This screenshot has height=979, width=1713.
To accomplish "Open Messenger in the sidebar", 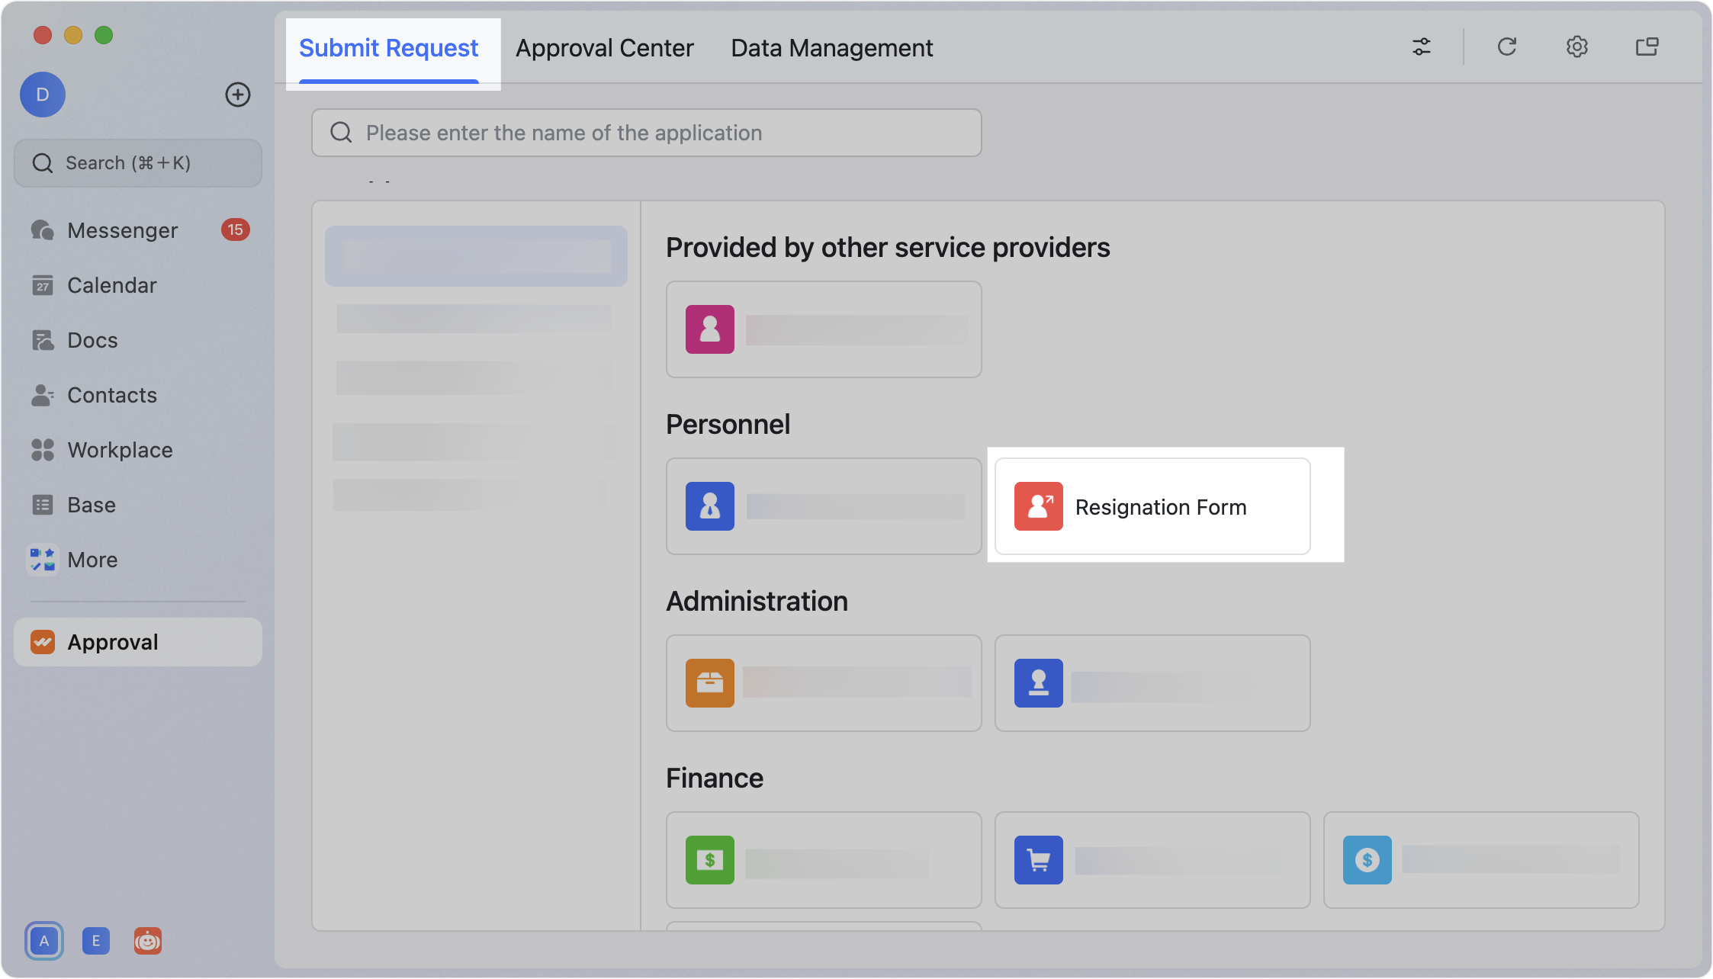I will (x=122, y=230).
